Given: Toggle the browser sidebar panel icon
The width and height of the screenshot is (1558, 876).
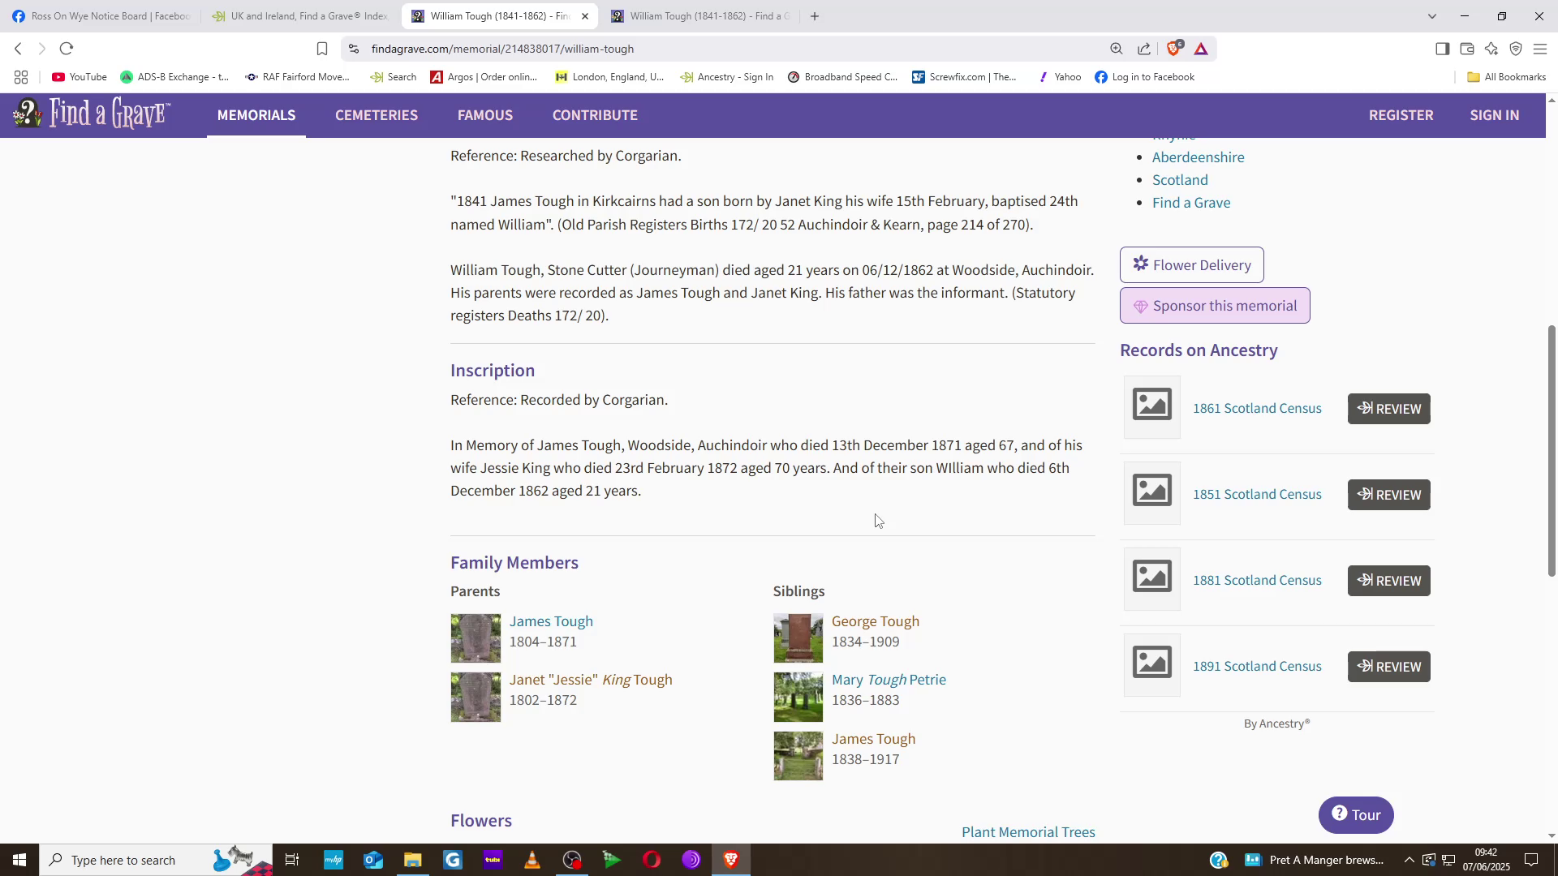Looking at the screenshot, I should [x=1442, y=49].
